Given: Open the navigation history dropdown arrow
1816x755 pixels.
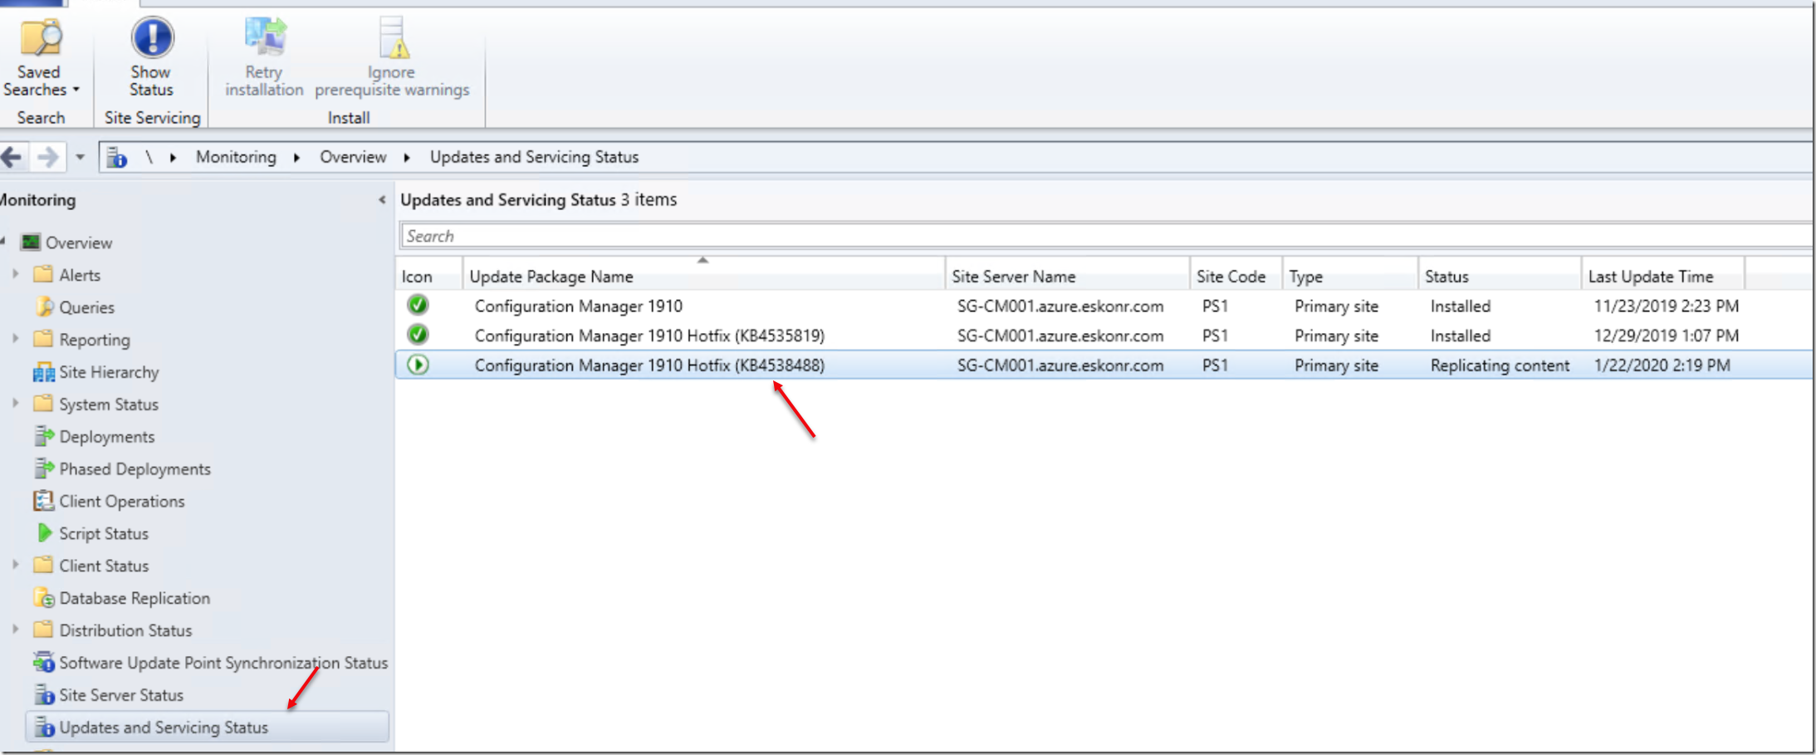Looking at the screenshot, I should (x=80, y=157).
